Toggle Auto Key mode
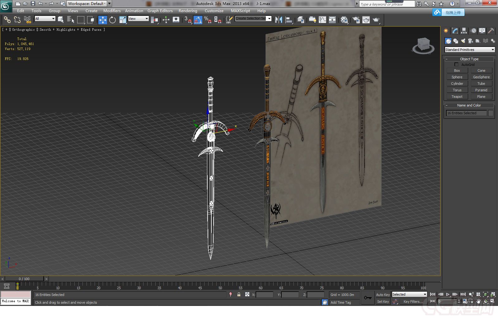Image resolution: width=498 pixels, height=318 pixels. coord(383,295)
